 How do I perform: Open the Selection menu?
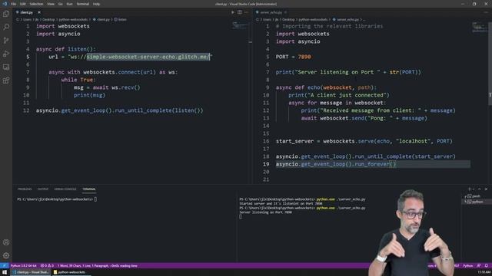point(36,4)
